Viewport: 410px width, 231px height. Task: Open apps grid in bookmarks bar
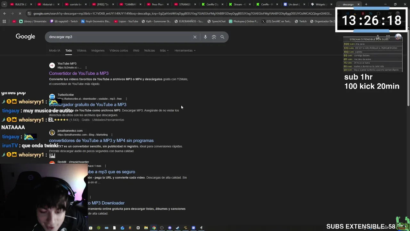click(4, 21)
